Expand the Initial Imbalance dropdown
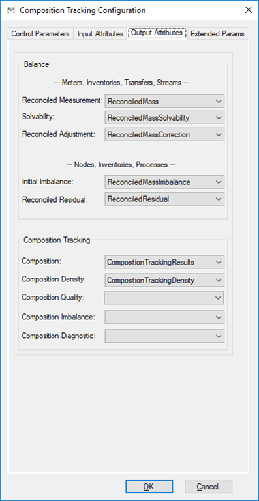This screenshot has width=259, height=501. (x=164, y=182)
